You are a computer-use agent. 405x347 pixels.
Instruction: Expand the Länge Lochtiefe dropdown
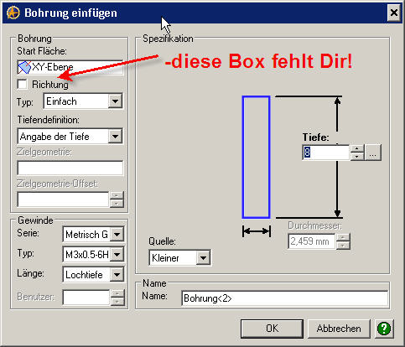point(117,275)
